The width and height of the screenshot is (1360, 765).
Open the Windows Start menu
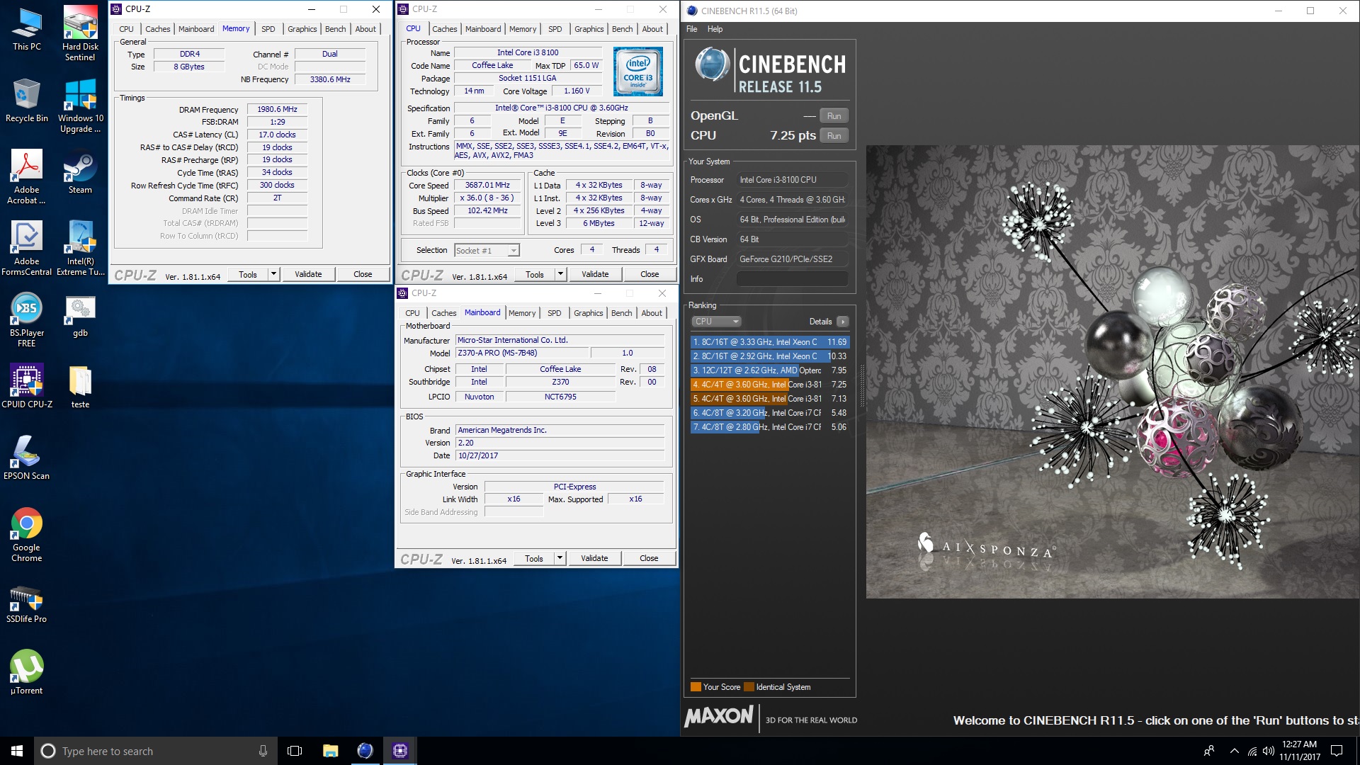click(x=17, y=751)
